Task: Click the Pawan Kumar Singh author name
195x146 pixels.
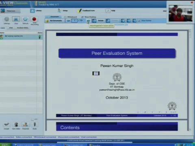Action: pos(117,66)
